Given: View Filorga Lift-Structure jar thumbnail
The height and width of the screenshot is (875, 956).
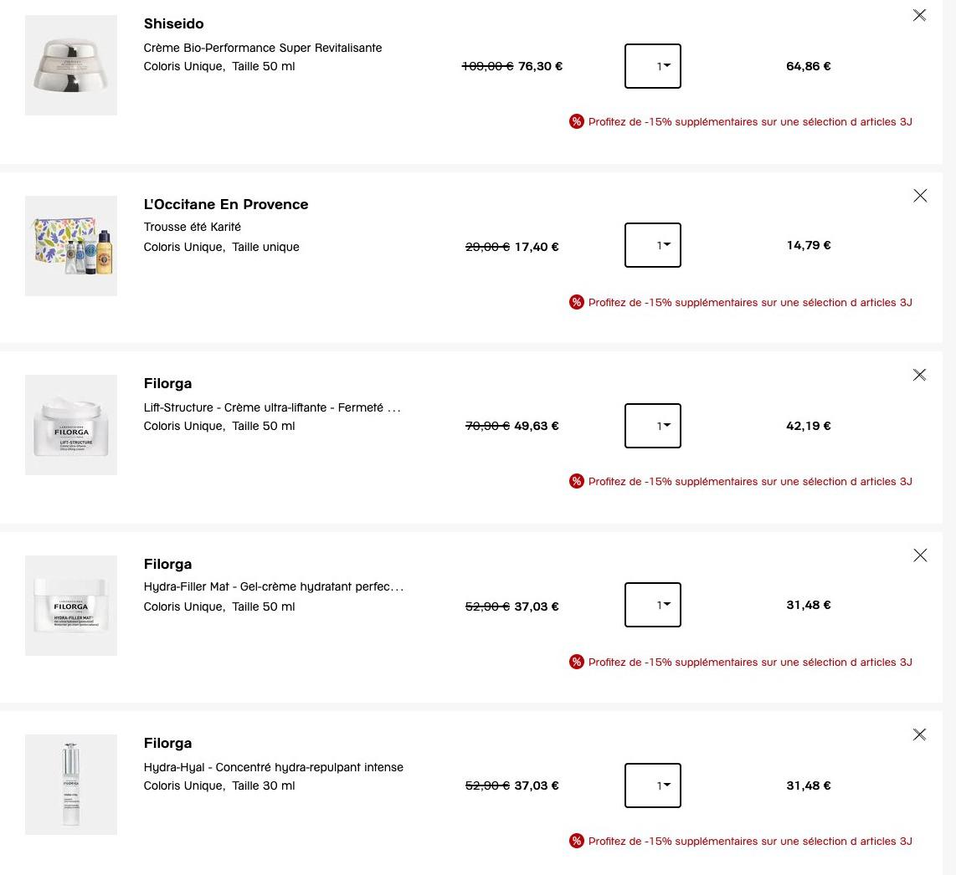Looking at the screenshot, I should pyautogui.click(x=70, y=425).
